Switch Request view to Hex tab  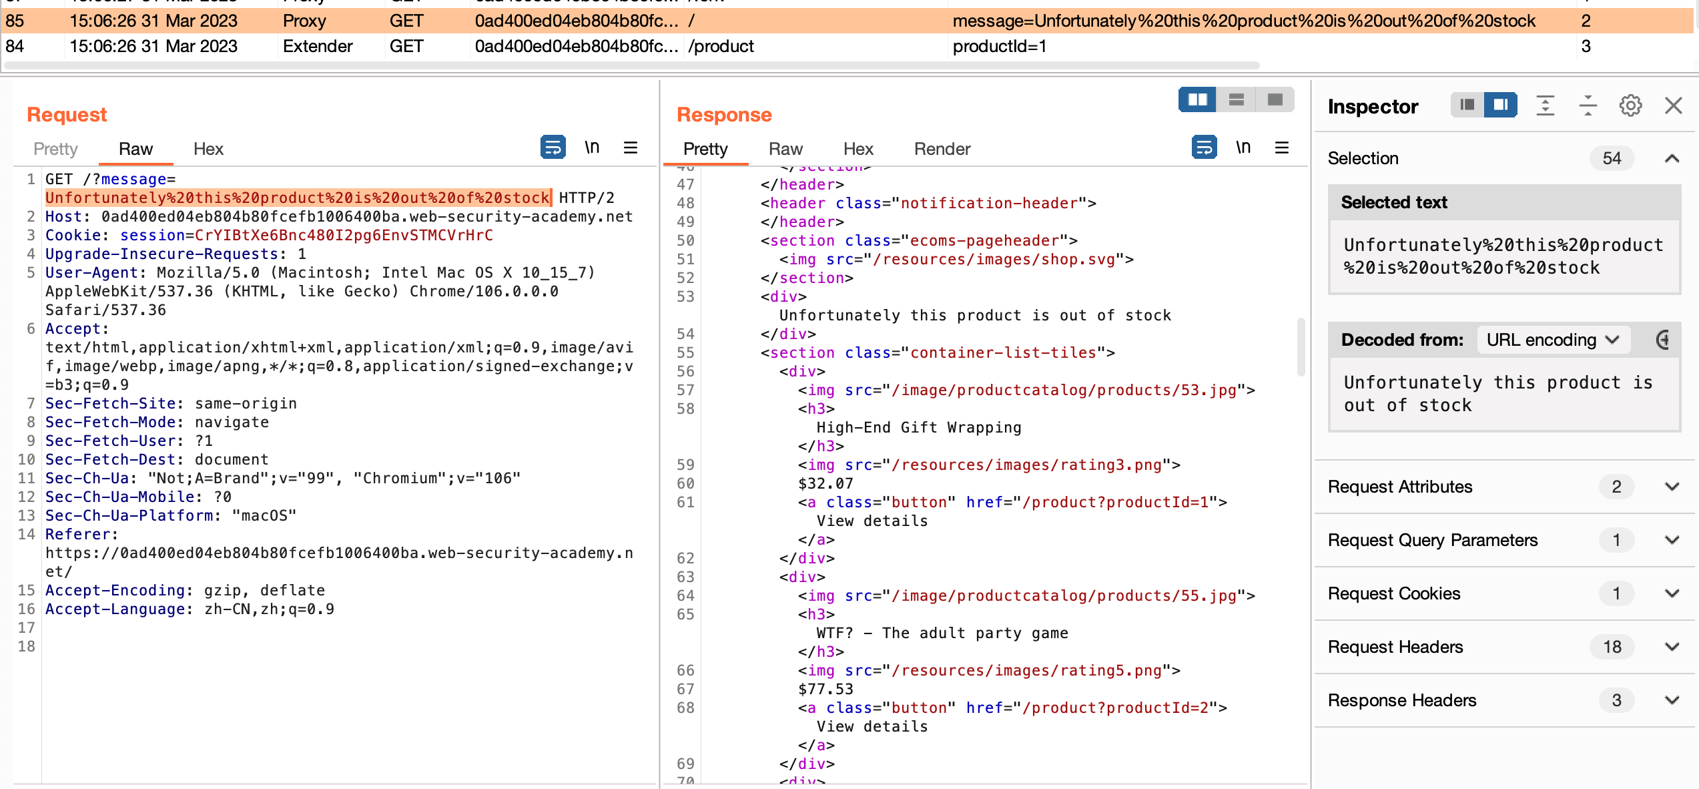(x=208, y=149)
